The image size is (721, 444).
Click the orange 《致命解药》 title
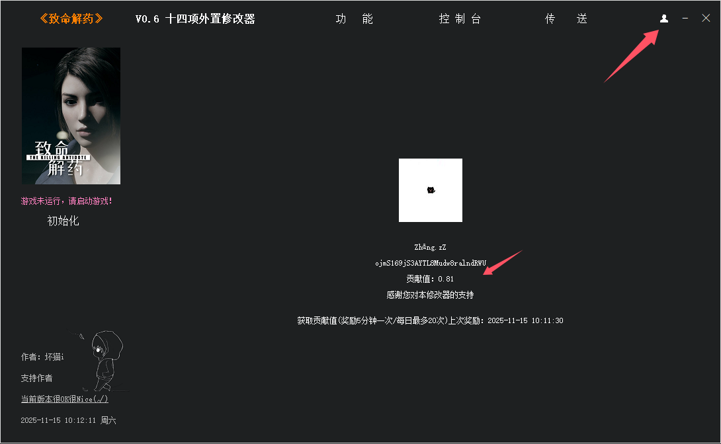(71, 18)
